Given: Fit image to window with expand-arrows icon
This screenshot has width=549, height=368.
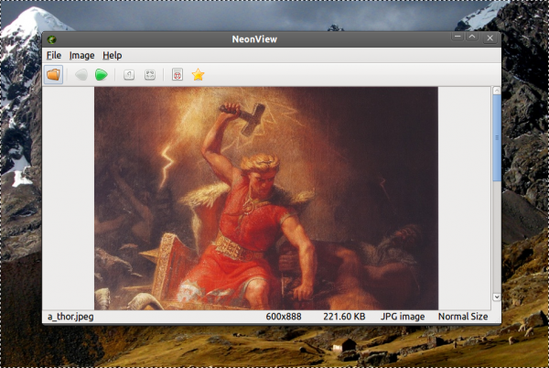Looking at the screenshot, I should (x=150, y=74).
